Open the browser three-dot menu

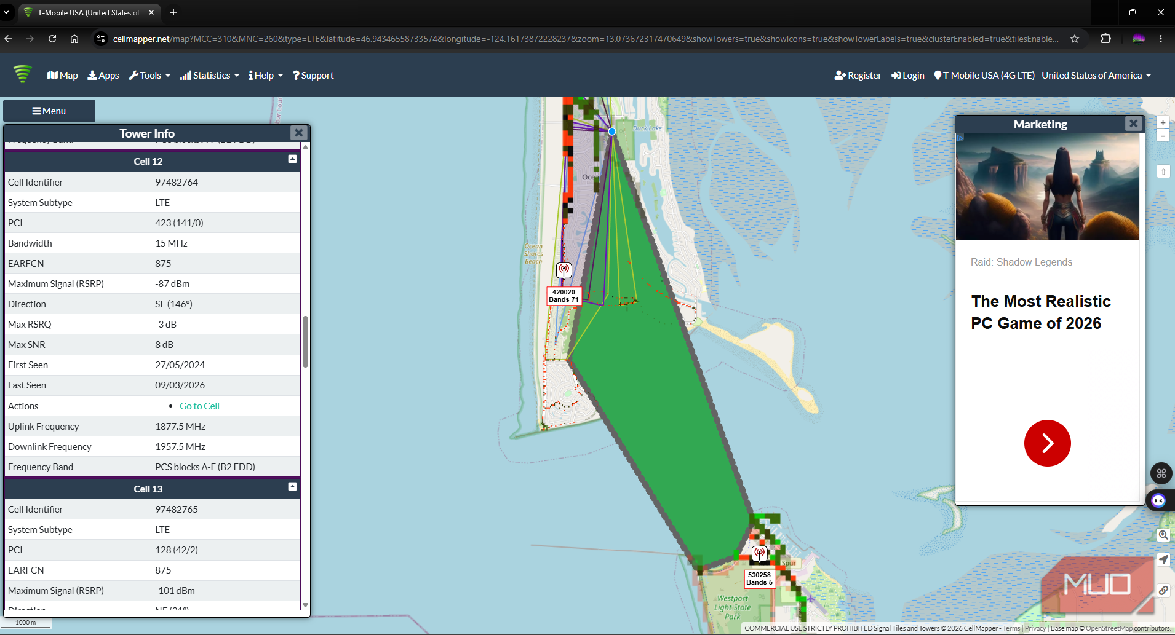coord(1161,39)
